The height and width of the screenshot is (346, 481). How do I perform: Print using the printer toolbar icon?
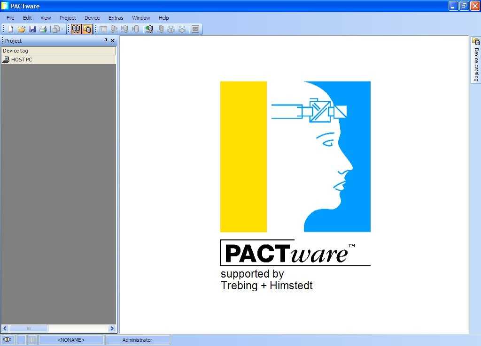point(43,29)
